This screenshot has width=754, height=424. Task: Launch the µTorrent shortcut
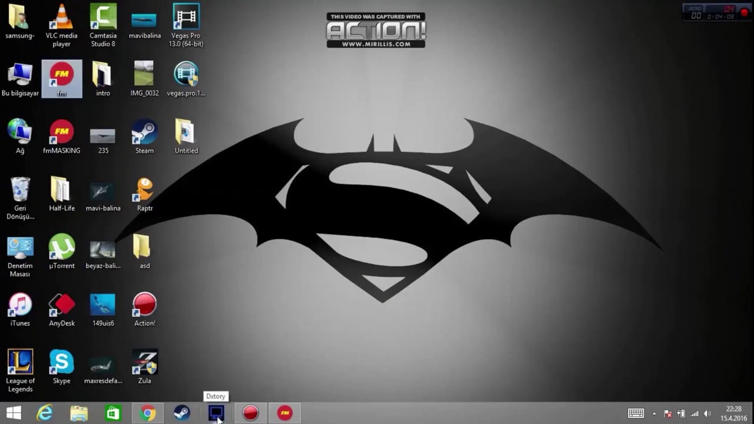tap(61, 252)
